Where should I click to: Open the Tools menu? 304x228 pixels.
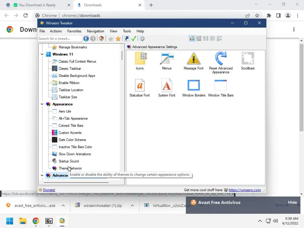point(127,31)
